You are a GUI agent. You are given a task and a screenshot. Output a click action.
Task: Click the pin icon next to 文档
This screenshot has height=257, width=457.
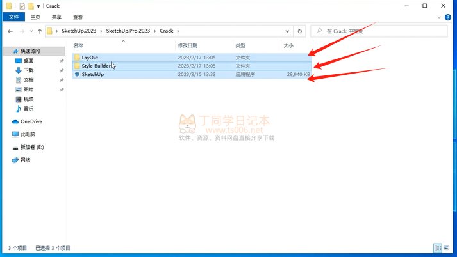tap(62, 80)
